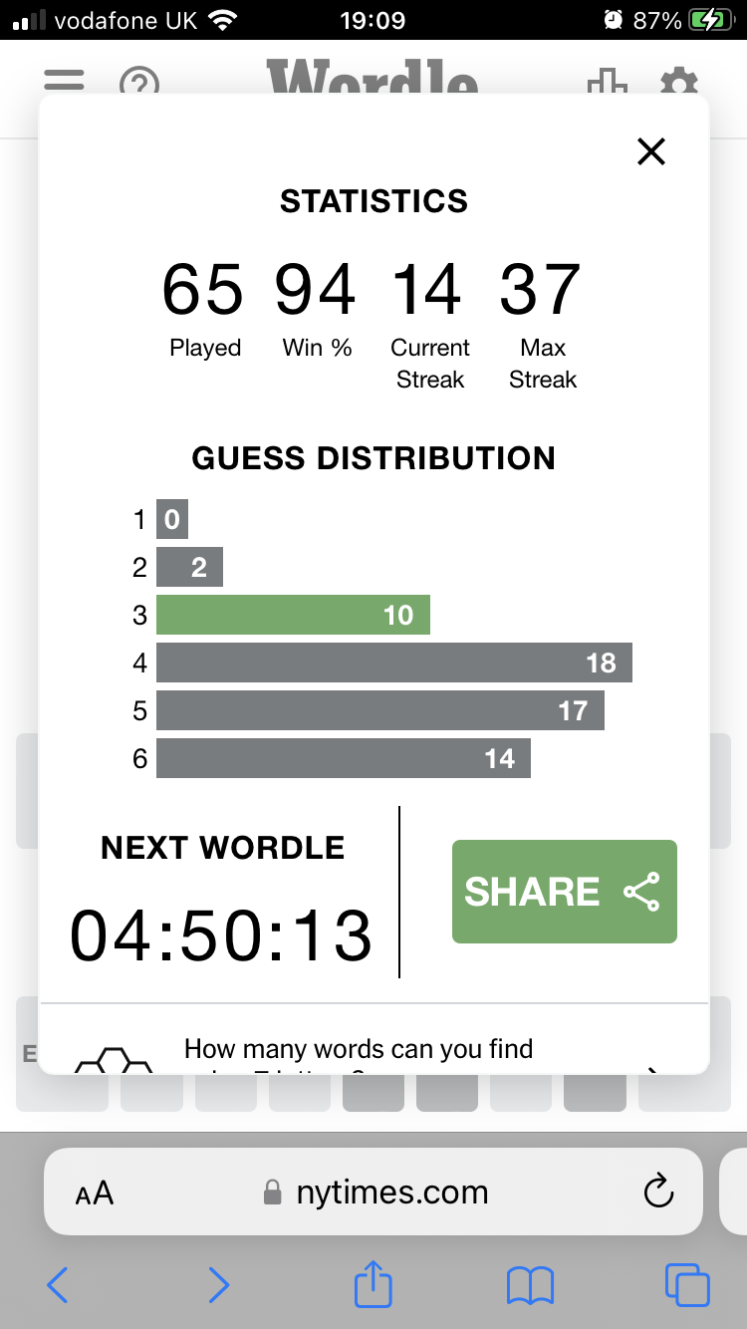Open Safari's AA page options menu

point(95,1193)
